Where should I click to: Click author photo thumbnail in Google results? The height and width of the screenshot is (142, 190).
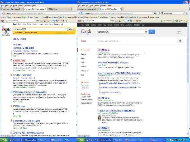99,118
